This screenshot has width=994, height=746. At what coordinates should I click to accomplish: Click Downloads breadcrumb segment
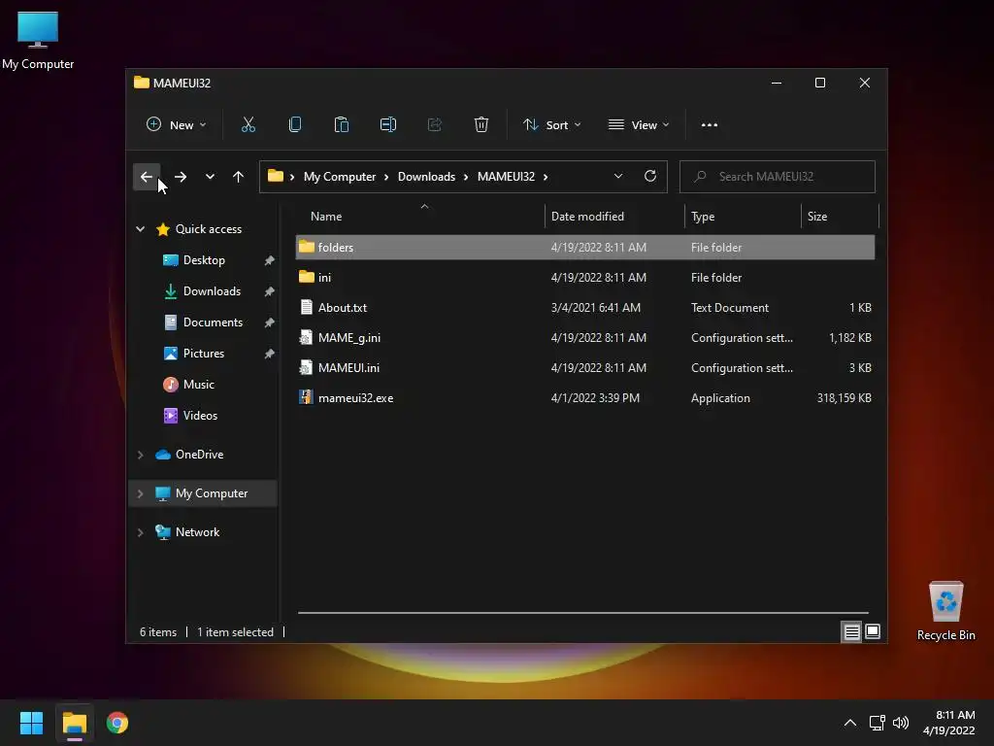(x=427, y=177)
